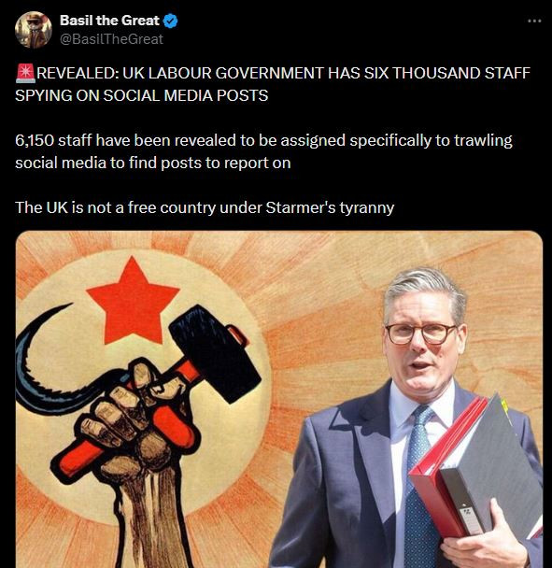This screenshot has width=552, height=568.
Task: Click the red siren emoji before REVEALED
Action: 25,73
